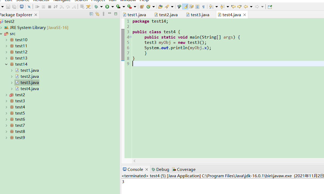Collapse All in Package Explorer
The image size is (324, 194).
click(x=92, y=14)
